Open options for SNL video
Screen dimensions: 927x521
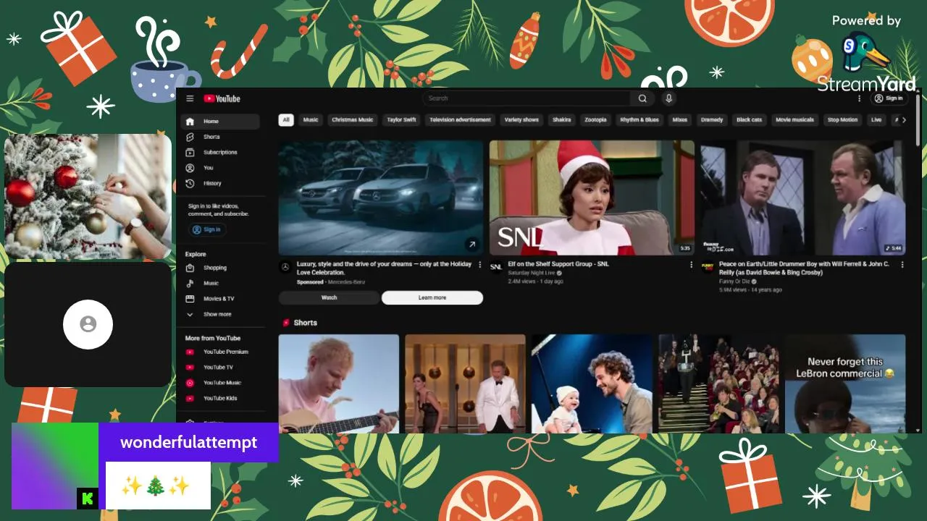(x=691, y=265)
